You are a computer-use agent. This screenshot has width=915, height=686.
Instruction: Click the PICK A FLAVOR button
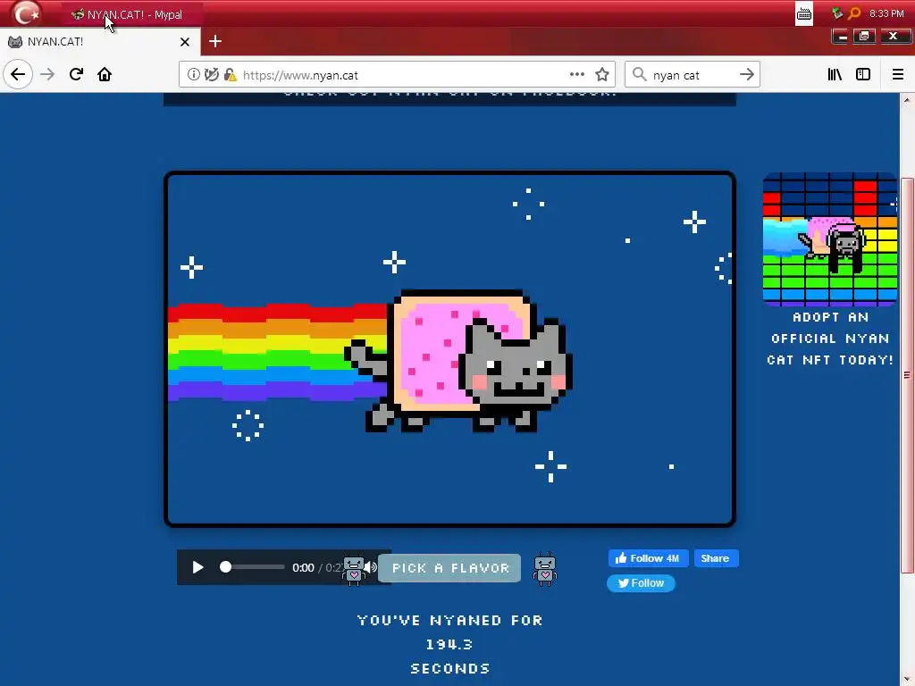point(450,568)
